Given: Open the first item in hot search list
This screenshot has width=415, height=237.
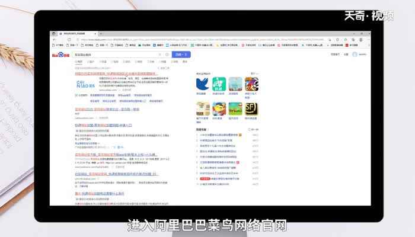Looking at the screenshot, I should (x=216, y=134).
